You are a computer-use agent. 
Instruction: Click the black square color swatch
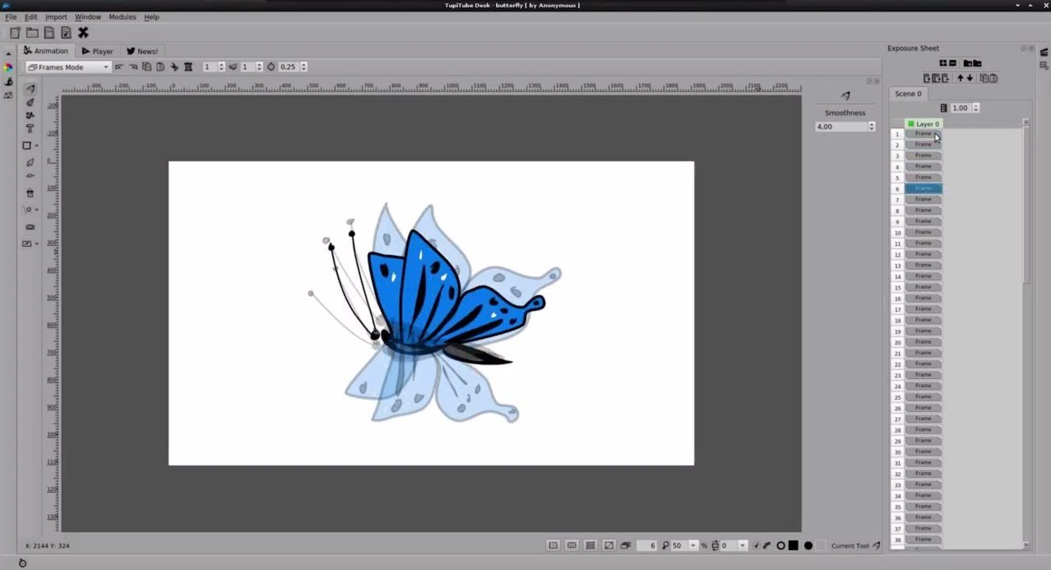[x=793, y=546]
